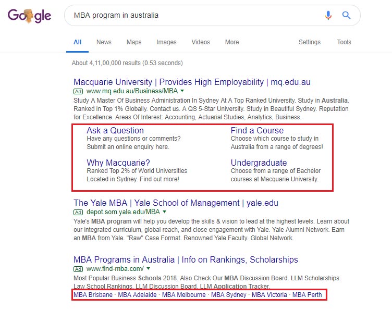
Task: Click the Ad badge next to www.mq.edu.au
Action: [x=78, y=91]
